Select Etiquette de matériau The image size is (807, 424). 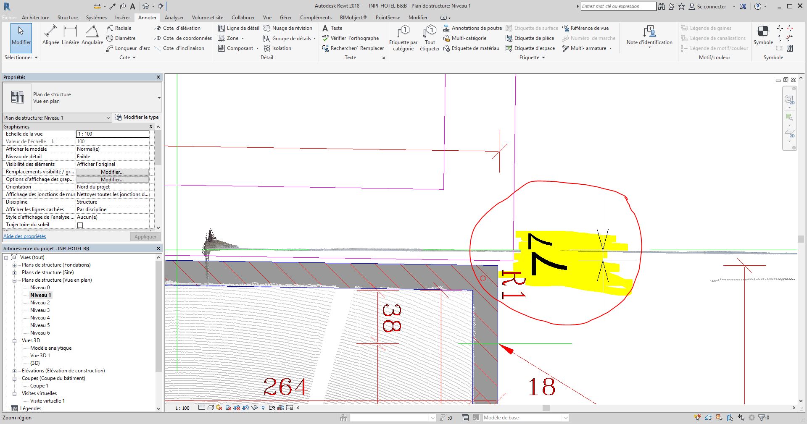[x=471, y=48]
